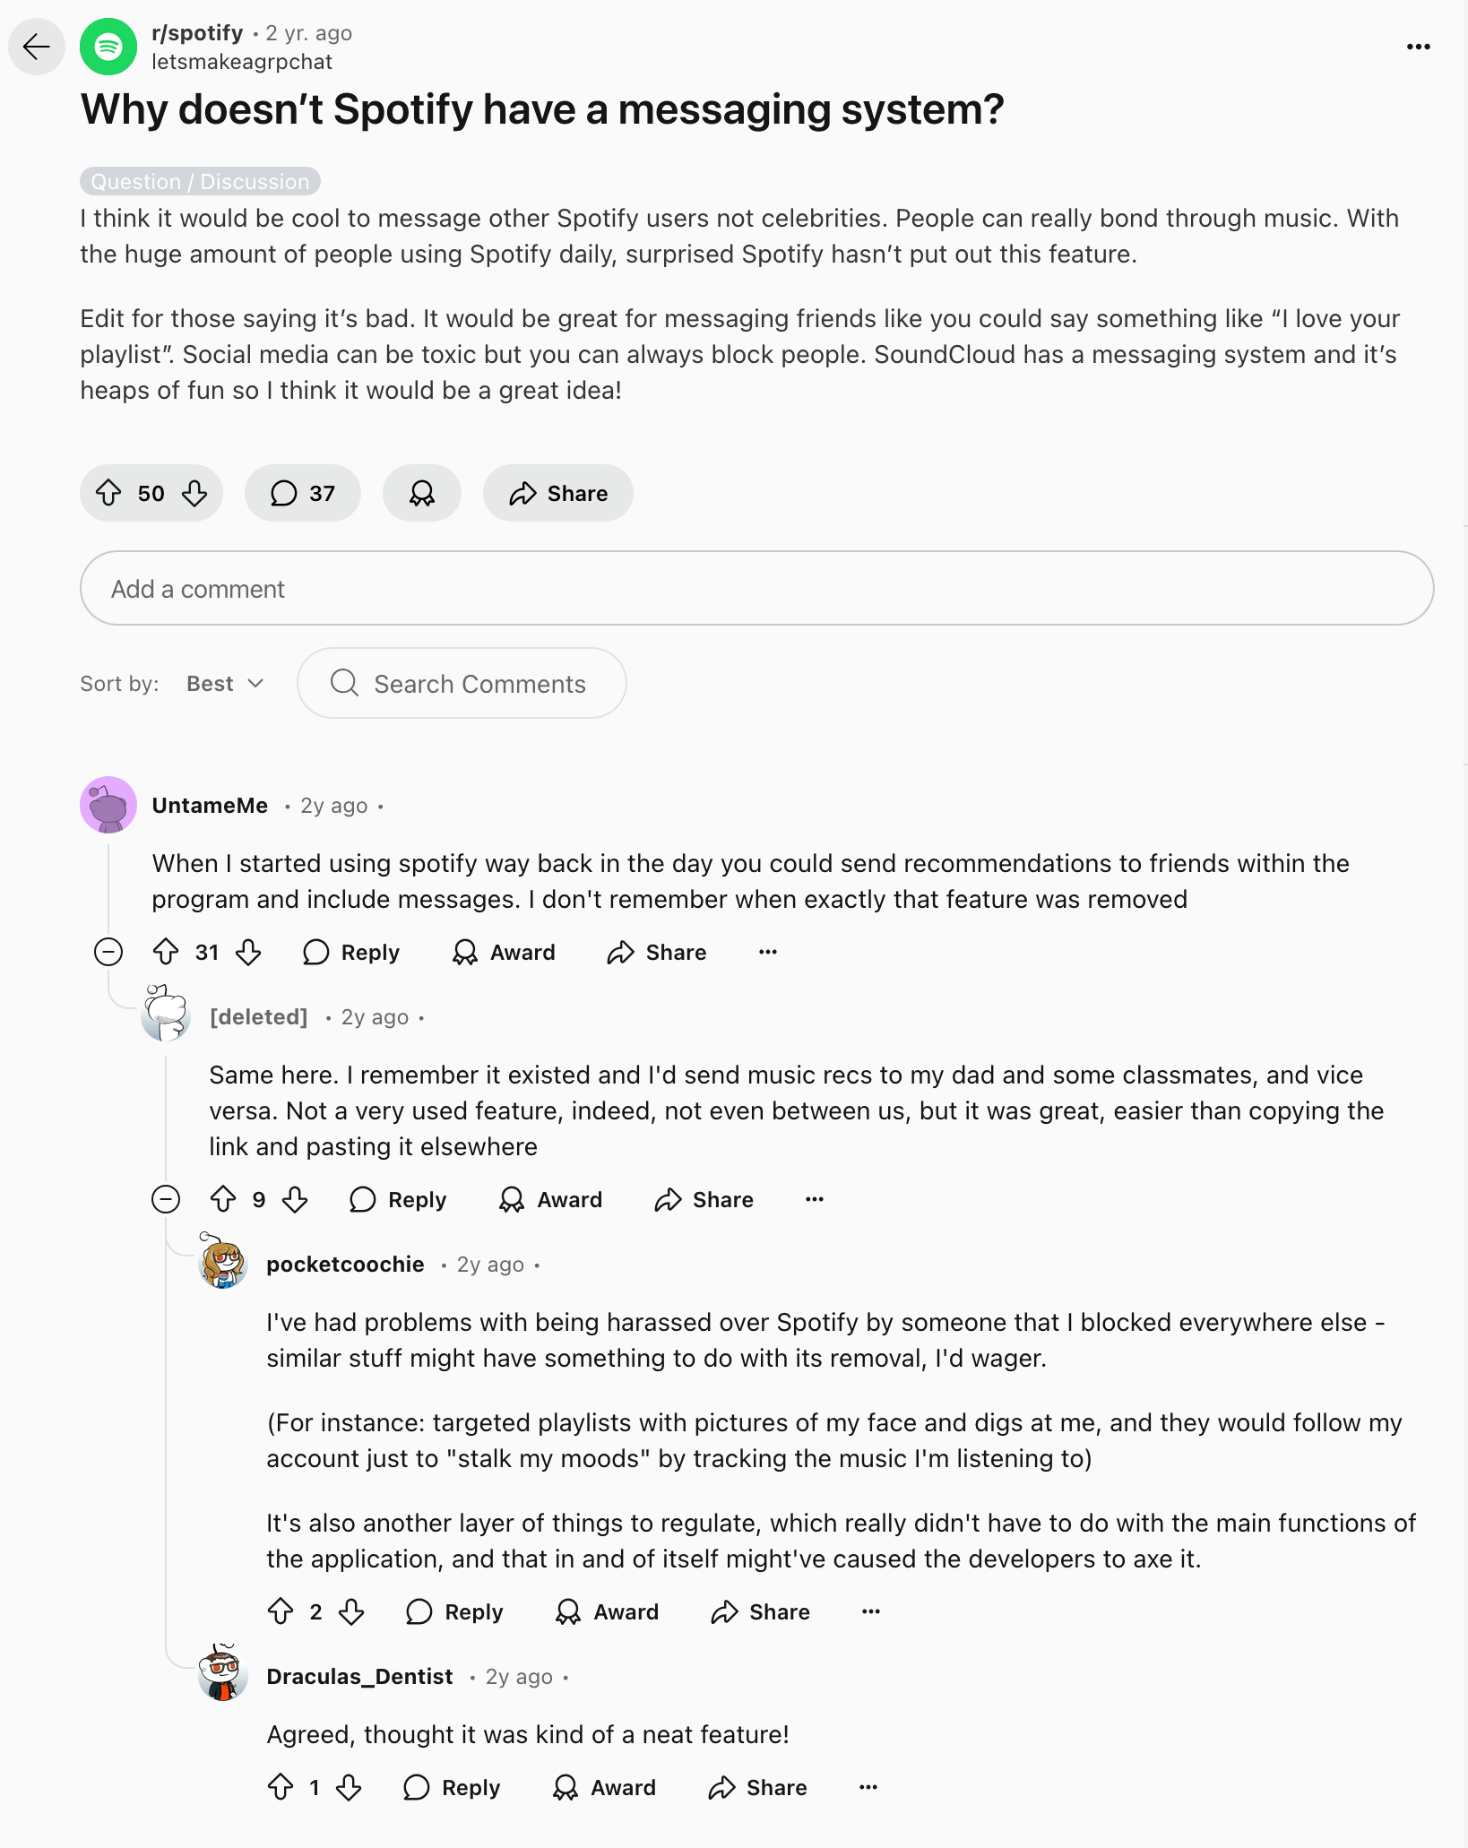Open more options on pocketcoochie's comment

coord(870,1611)
